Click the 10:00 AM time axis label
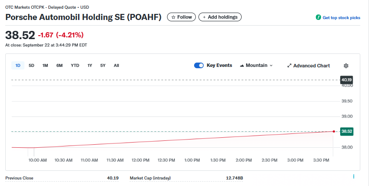This screenshot has width=369, height=186. [x=38, y=160]
